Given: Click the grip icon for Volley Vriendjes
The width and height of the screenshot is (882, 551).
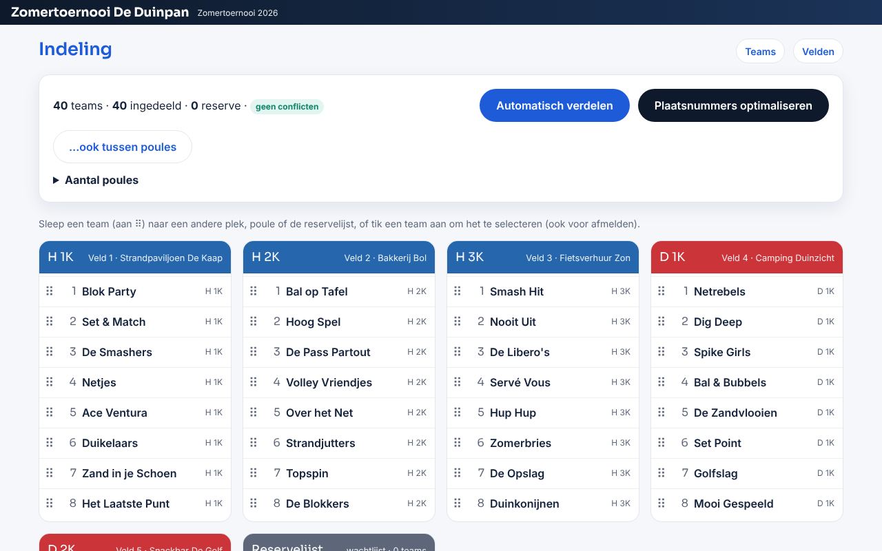Looking at the screenshot, I should (254, 382).
